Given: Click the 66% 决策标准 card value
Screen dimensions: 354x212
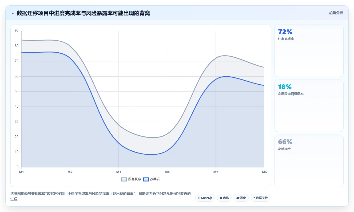Looking at the screenshot, I should pos(285,142).
